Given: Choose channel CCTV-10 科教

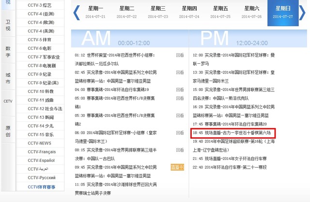Looking at the screenshot, I should [x=40, y=91].
